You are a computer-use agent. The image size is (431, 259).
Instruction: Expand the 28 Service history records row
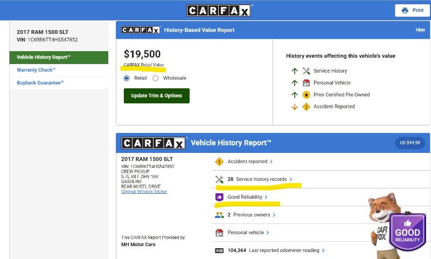coord(291,179)
